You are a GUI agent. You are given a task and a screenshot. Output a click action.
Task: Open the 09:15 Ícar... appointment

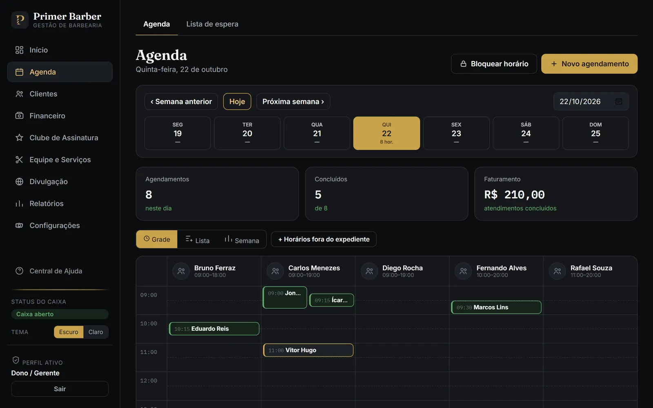[331, 300]
